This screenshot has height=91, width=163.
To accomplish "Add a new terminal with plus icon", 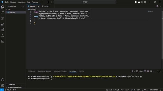I will pos(132,71).
